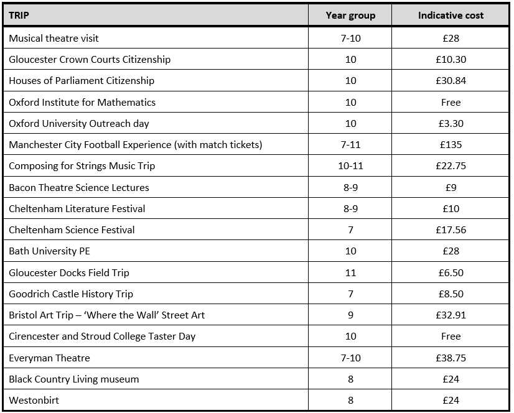Select the £135 cost cell
514x413 pixels.
451,144
